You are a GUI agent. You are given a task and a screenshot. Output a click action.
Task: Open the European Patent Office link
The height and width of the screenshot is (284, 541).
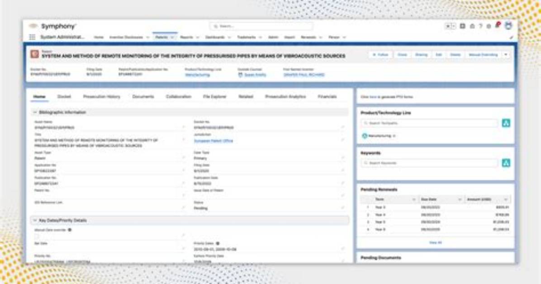(213, 141)
